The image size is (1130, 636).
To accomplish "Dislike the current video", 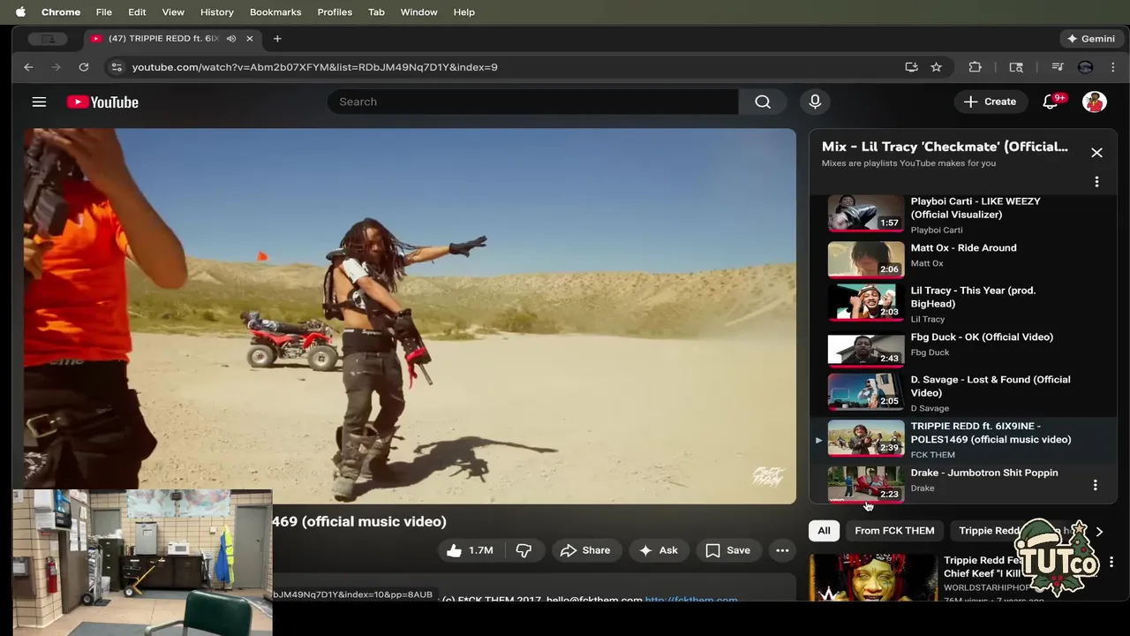I will tap(524, 550).
